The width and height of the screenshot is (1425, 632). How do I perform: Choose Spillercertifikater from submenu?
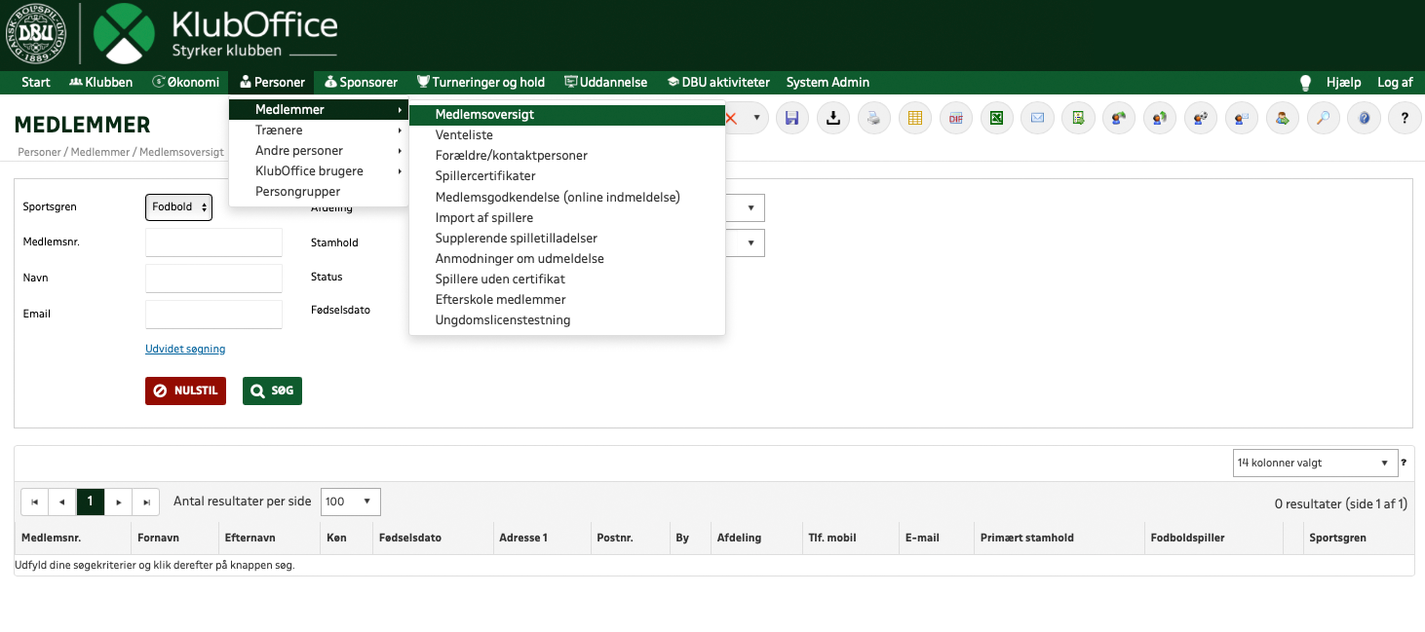click(567, 176)
